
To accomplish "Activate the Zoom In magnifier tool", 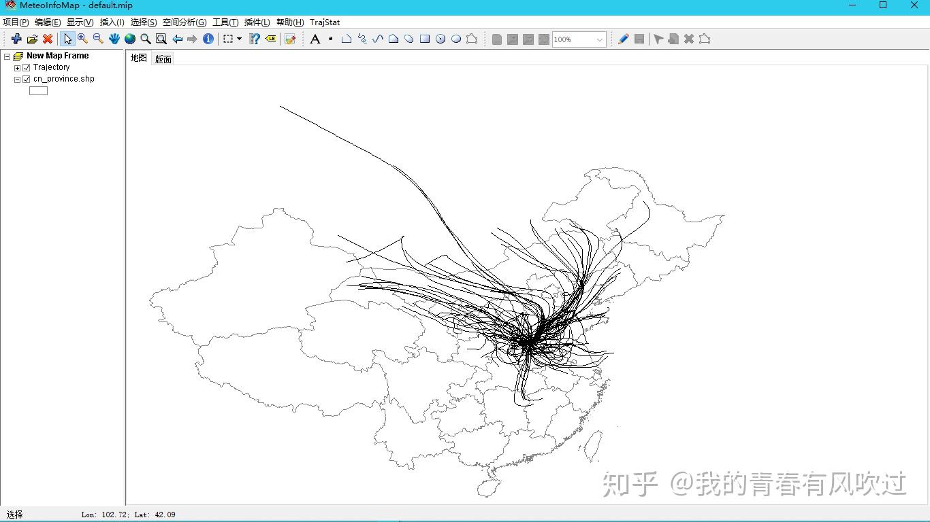I will pyautogui.click(x=83, y=39).
